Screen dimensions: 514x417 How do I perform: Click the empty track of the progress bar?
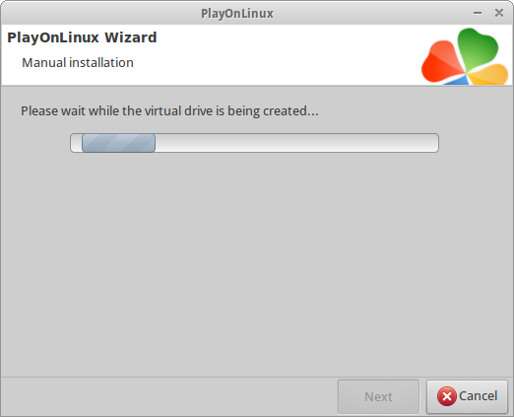(296, 143)
